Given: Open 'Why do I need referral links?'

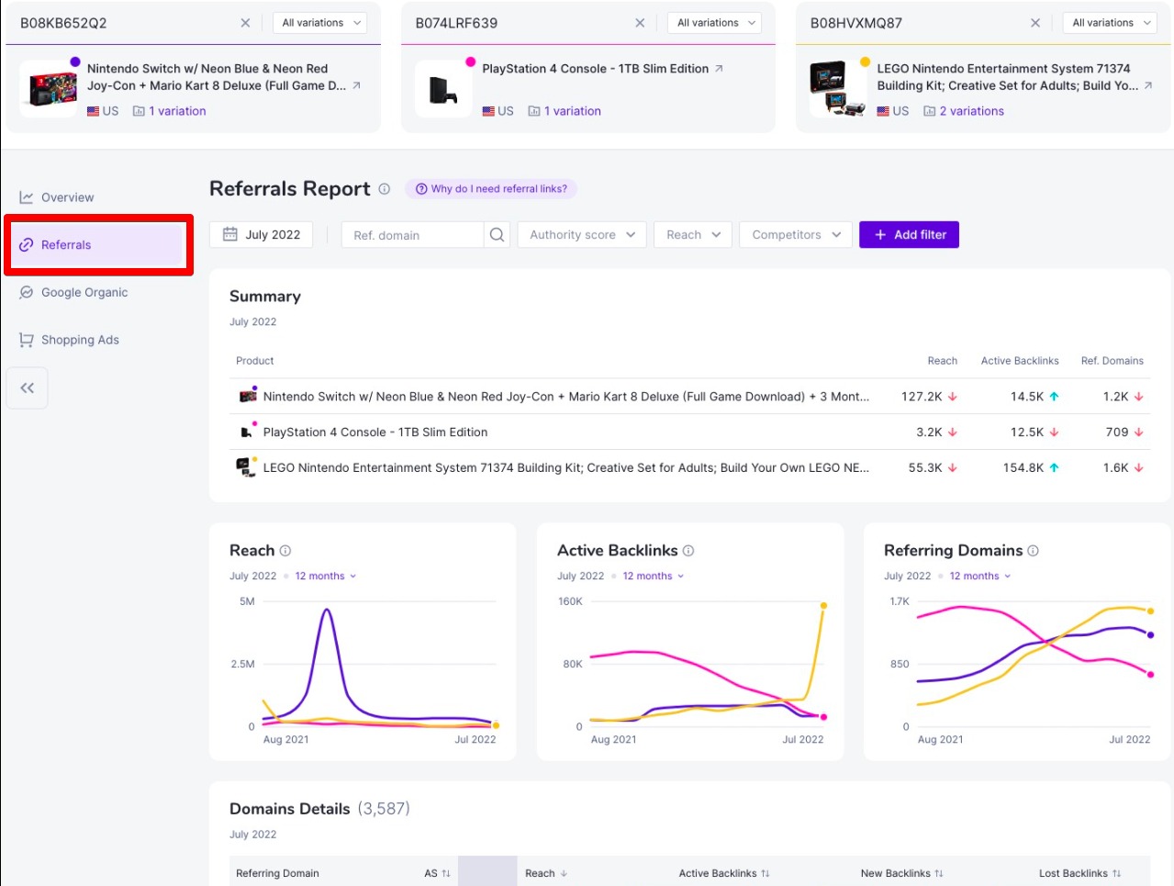Looking at the screenshot, I should pos(491,189).
